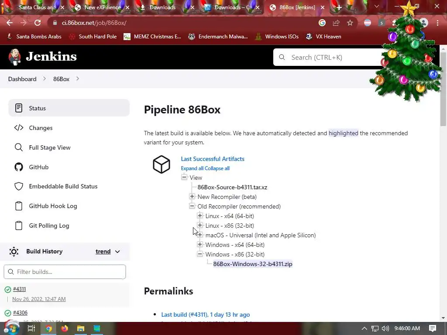This screenshot has height=335, width=447.
Task: Click the Embeddable Build Status shield icon
Action: (19, 186)
